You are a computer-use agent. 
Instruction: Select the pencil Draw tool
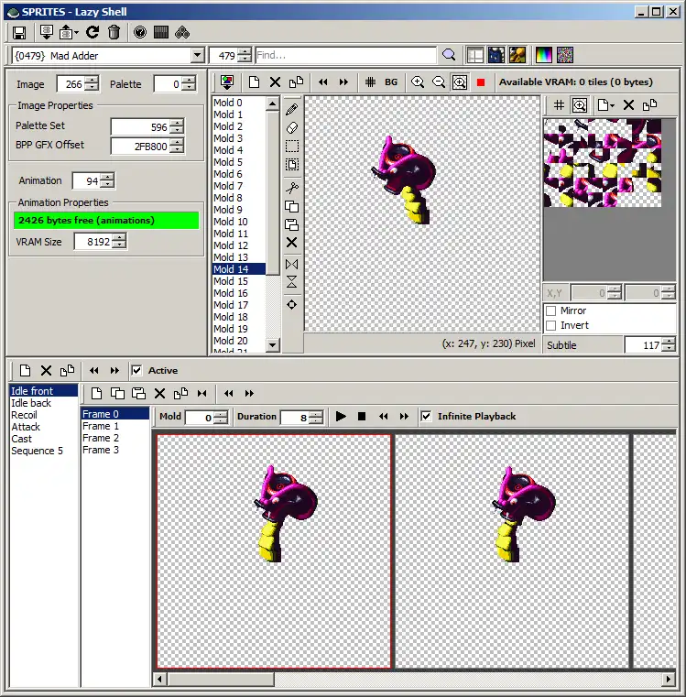[x=292, y=109]
